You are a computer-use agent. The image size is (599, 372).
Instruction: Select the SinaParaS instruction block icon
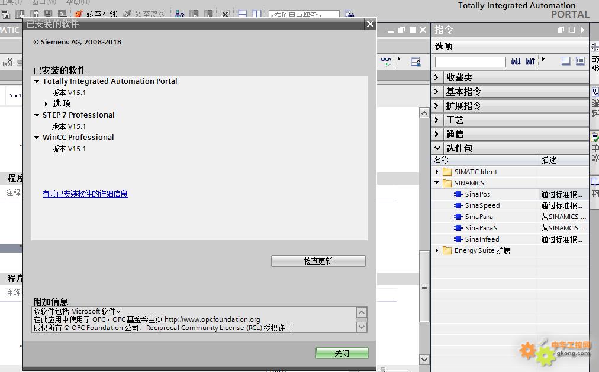coord(458,228)
